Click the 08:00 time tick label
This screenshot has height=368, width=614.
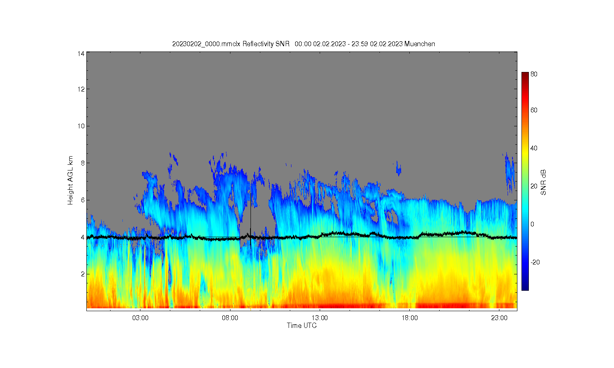230,318
